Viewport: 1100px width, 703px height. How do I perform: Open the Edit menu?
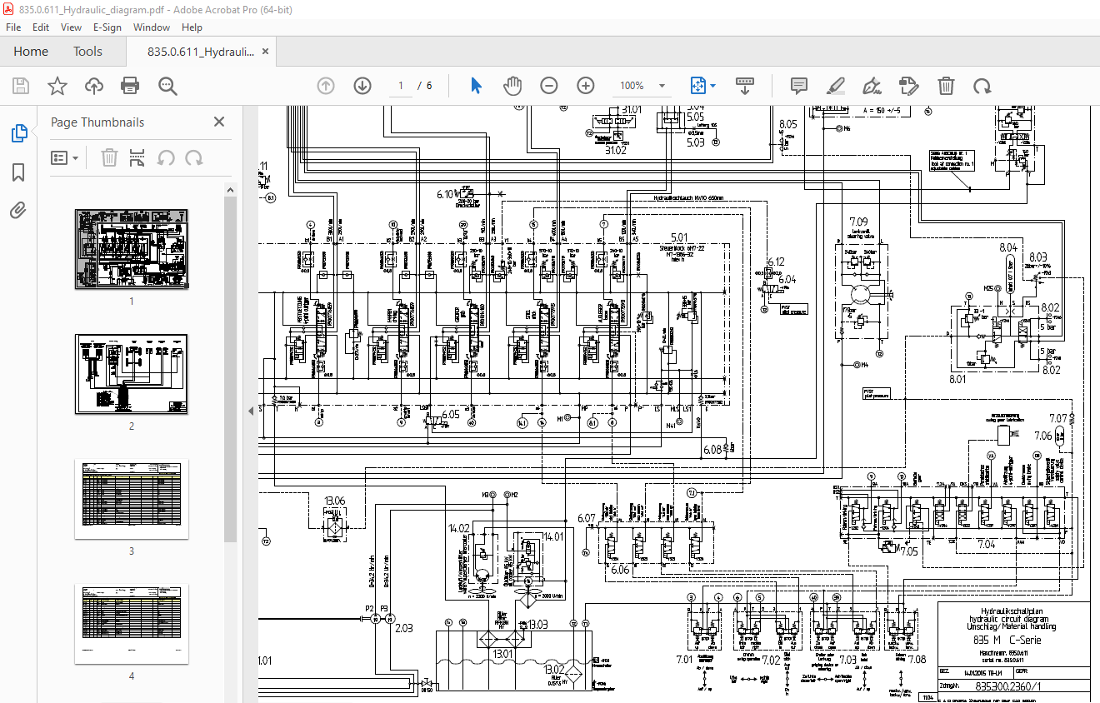click(x=41, y=27)
